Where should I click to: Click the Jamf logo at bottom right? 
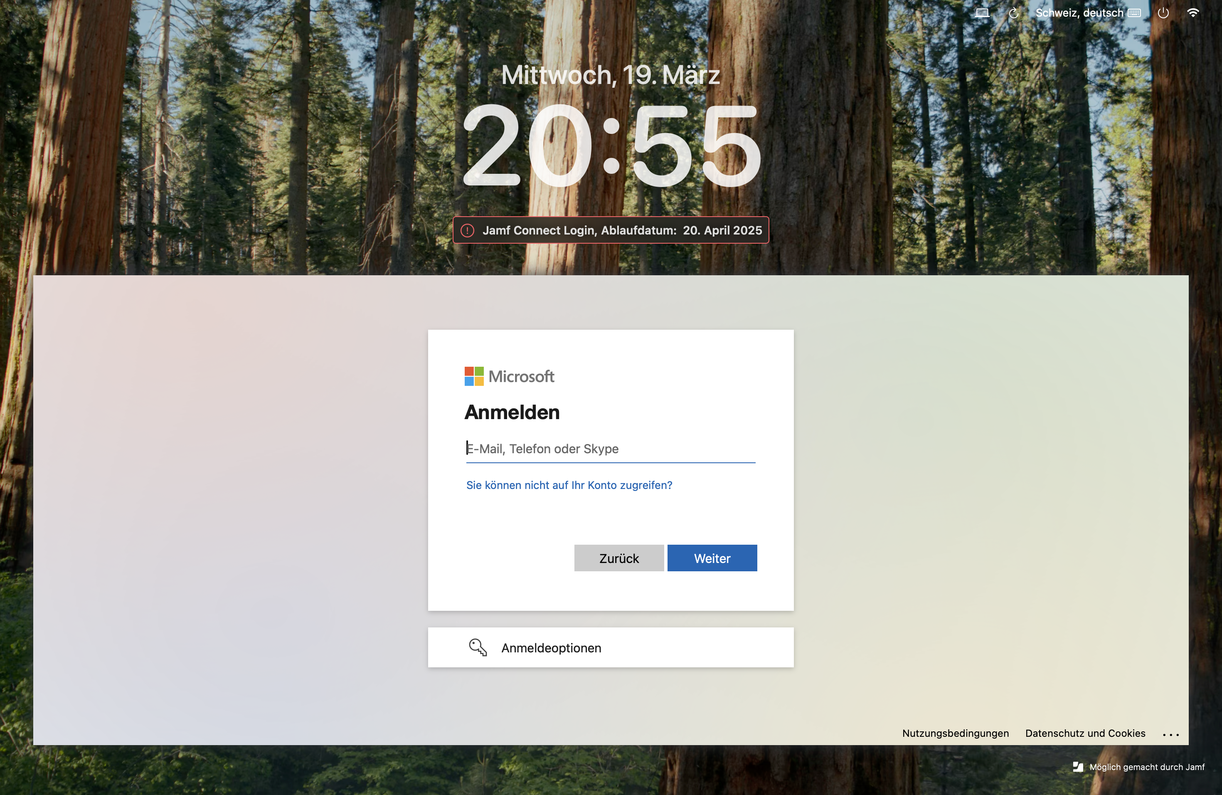1078,767
